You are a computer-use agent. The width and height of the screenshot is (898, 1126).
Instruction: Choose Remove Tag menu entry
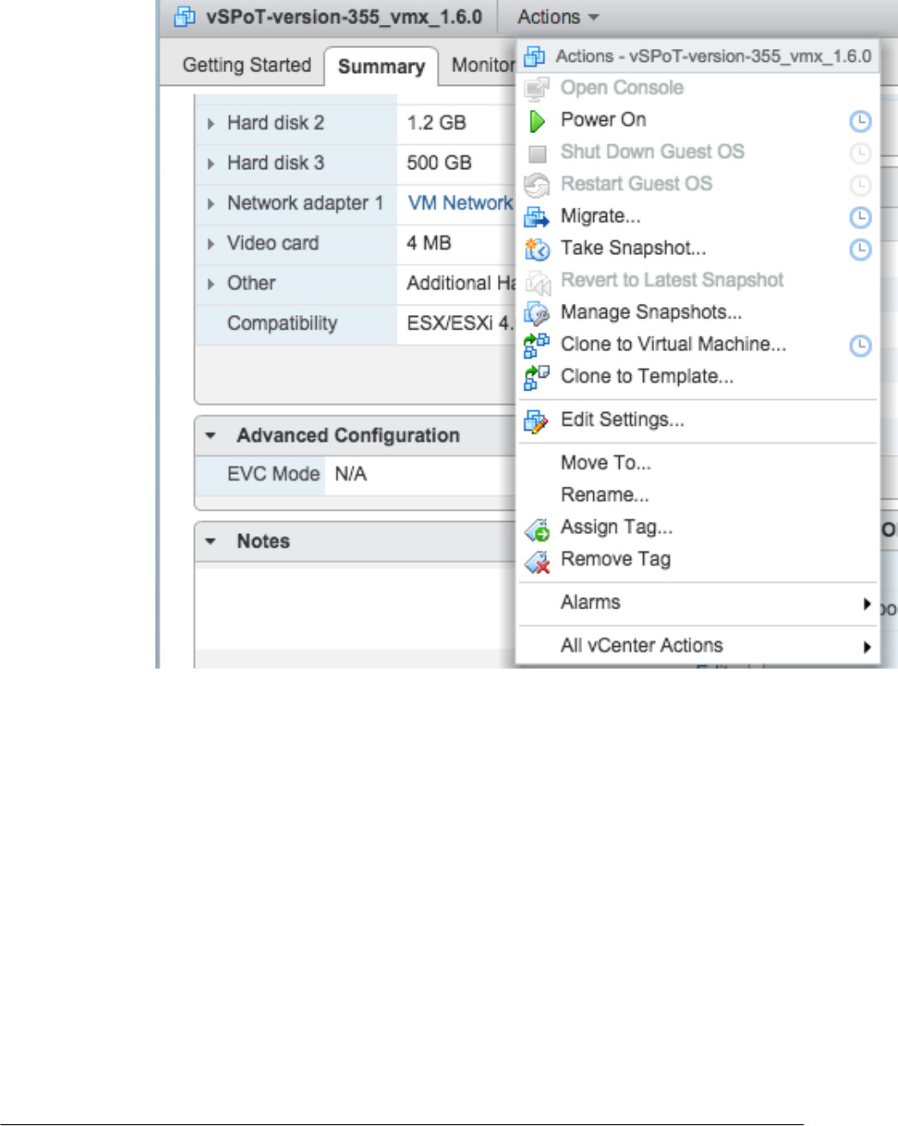click(x=616, y=560)
